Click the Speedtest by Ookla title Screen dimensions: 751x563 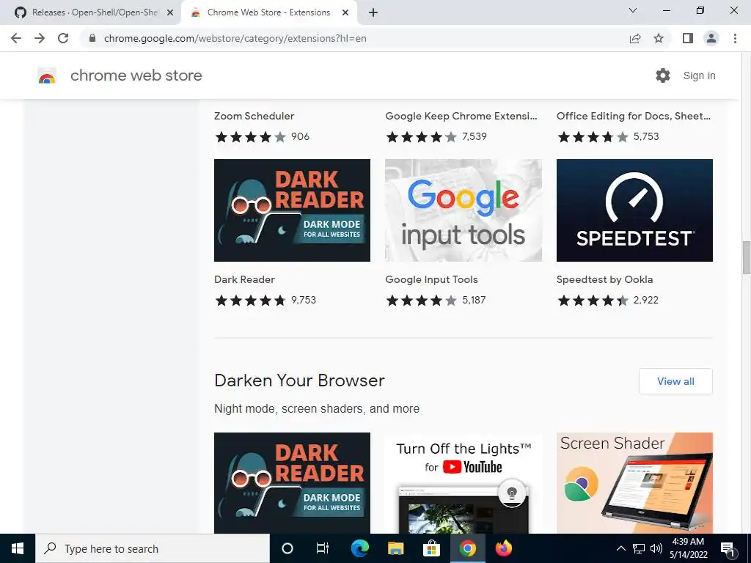pos(604,279)
